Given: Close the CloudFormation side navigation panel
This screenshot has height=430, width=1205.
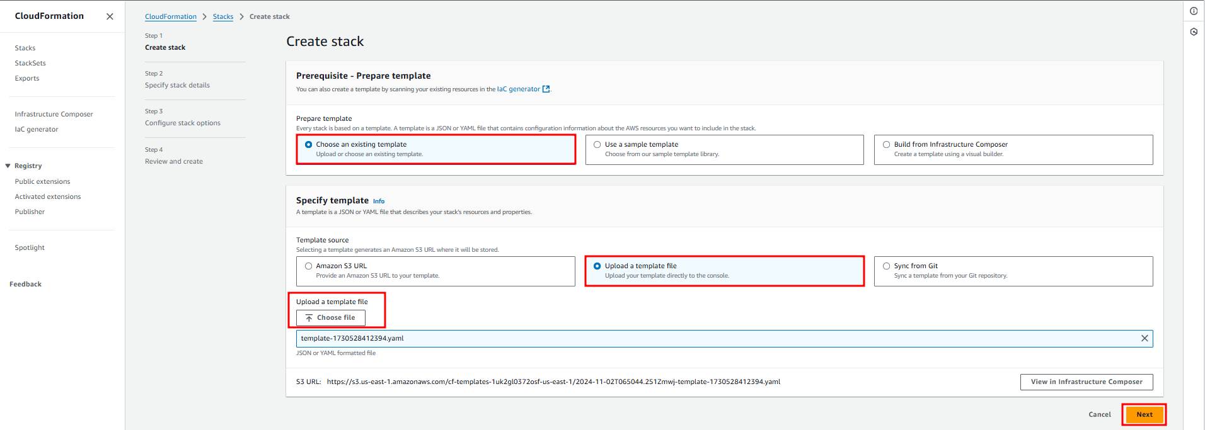Looking at the screenshot, I should click(110, 16).
